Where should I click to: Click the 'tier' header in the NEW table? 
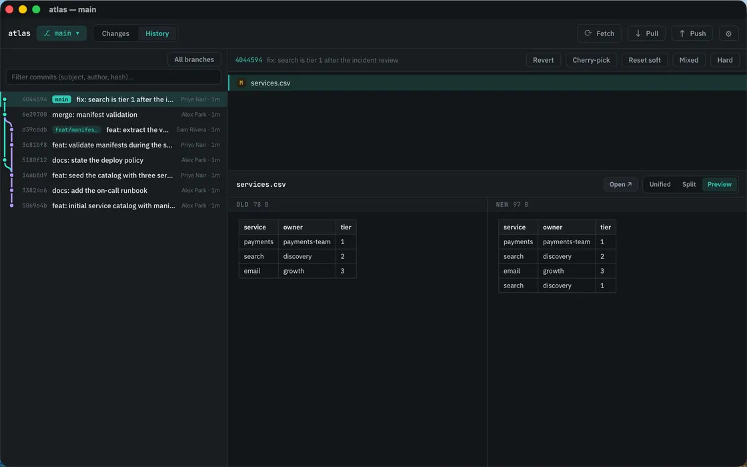point(606,227)
